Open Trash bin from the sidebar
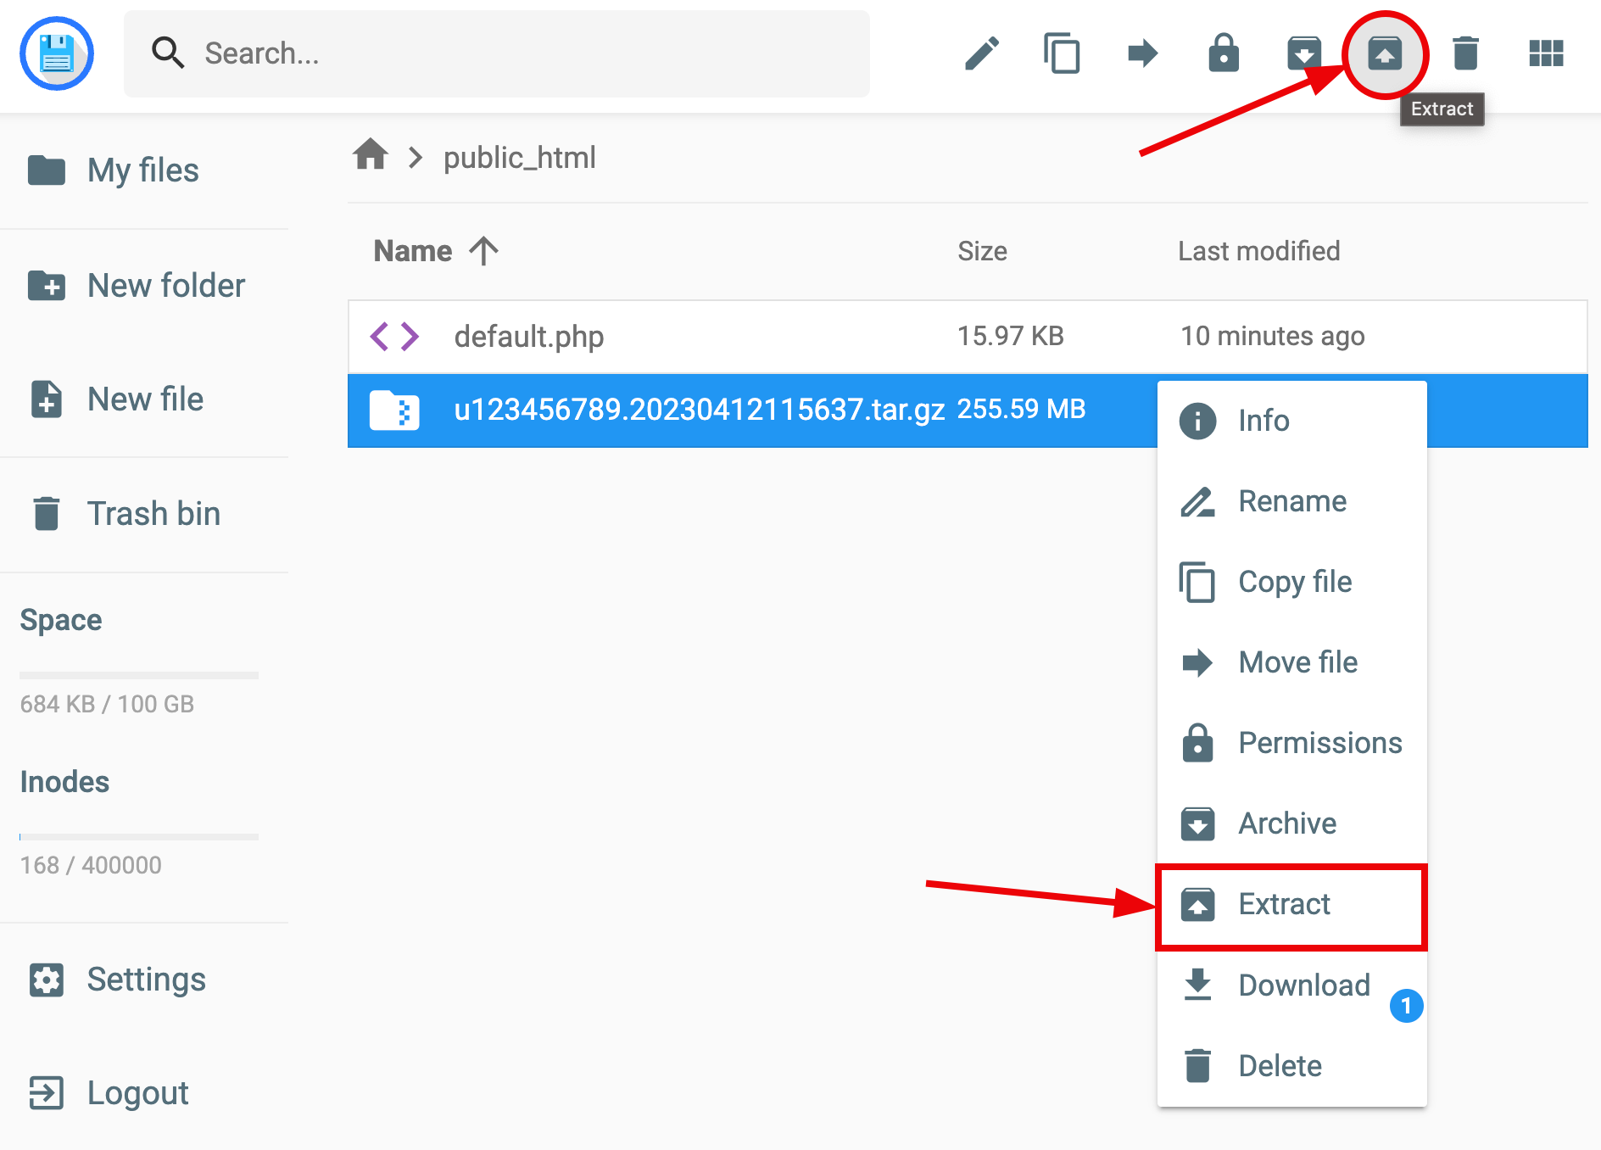The height and width of the screenshot is (1150, 1601). (x=153, y=513)
